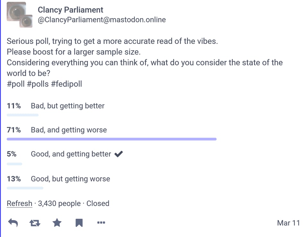Reply to Clancy Parliament's poll post
The image size is (308, 237).
pos(13,223)
